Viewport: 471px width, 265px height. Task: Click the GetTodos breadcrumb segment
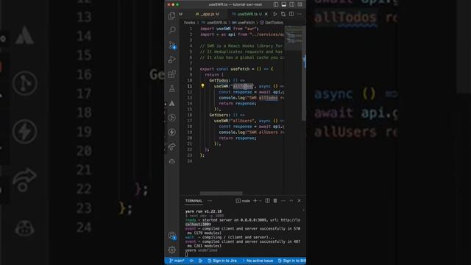click(272, 23)
